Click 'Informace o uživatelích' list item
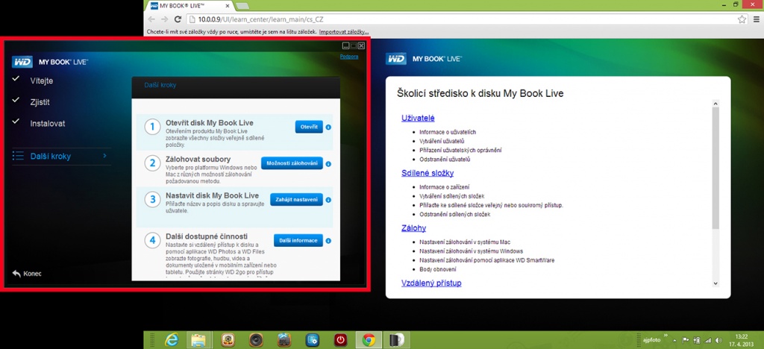 coord(448,132)
